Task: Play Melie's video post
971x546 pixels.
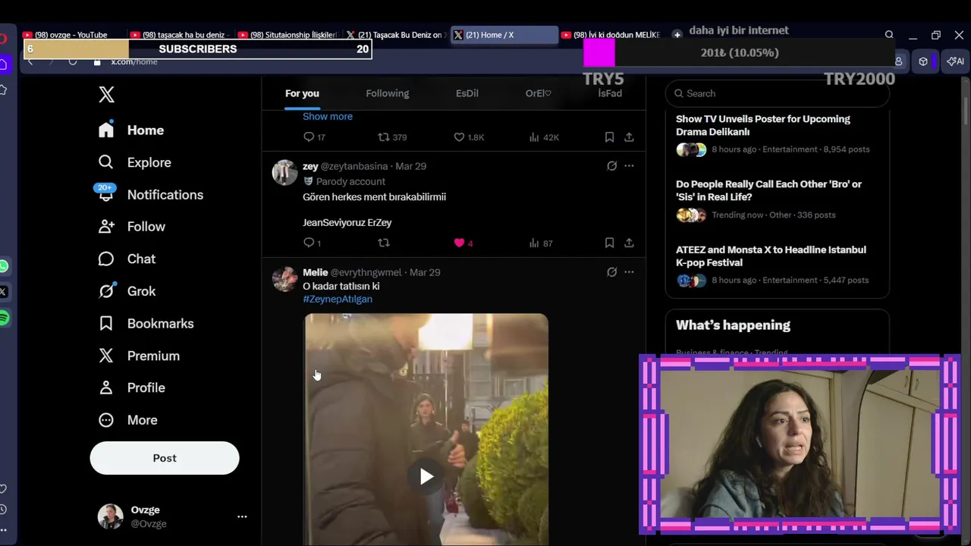Action: [x=426, y=476]
